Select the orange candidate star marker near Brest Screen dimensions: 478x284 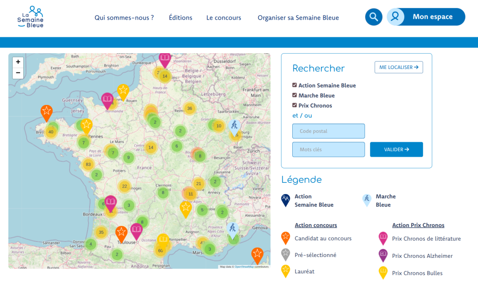tap(46, 112)
